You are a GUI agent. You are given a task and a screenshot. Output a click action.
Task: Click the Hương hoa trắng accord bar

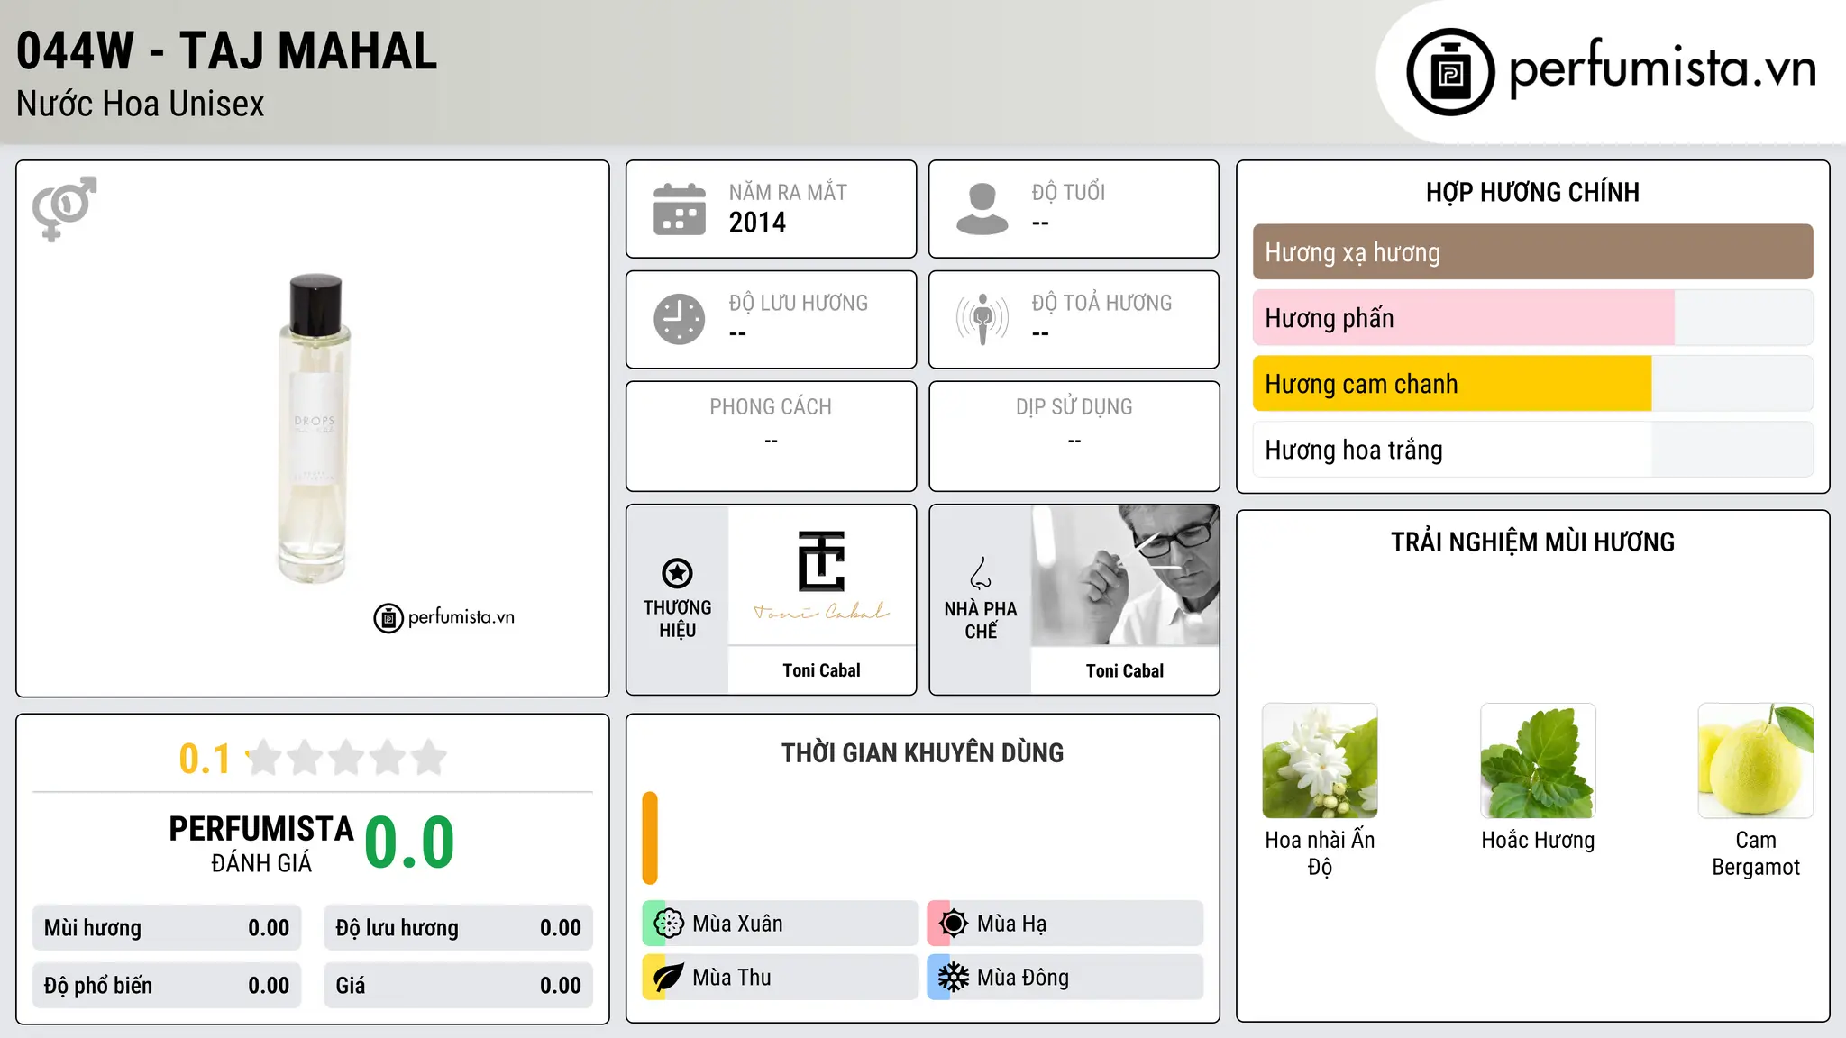click(1532, 450)
